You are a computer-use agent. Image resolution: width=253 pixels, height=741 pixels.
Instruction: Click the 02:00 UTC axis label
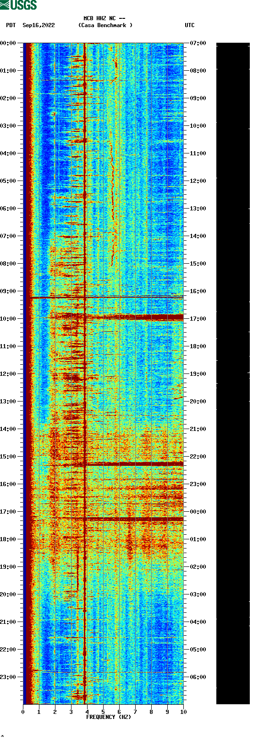pos(198,567)
